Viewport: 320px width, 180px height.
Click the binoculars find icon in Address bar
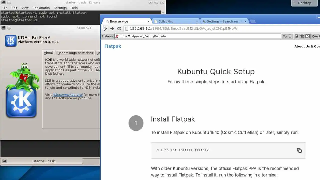point(302,36)
